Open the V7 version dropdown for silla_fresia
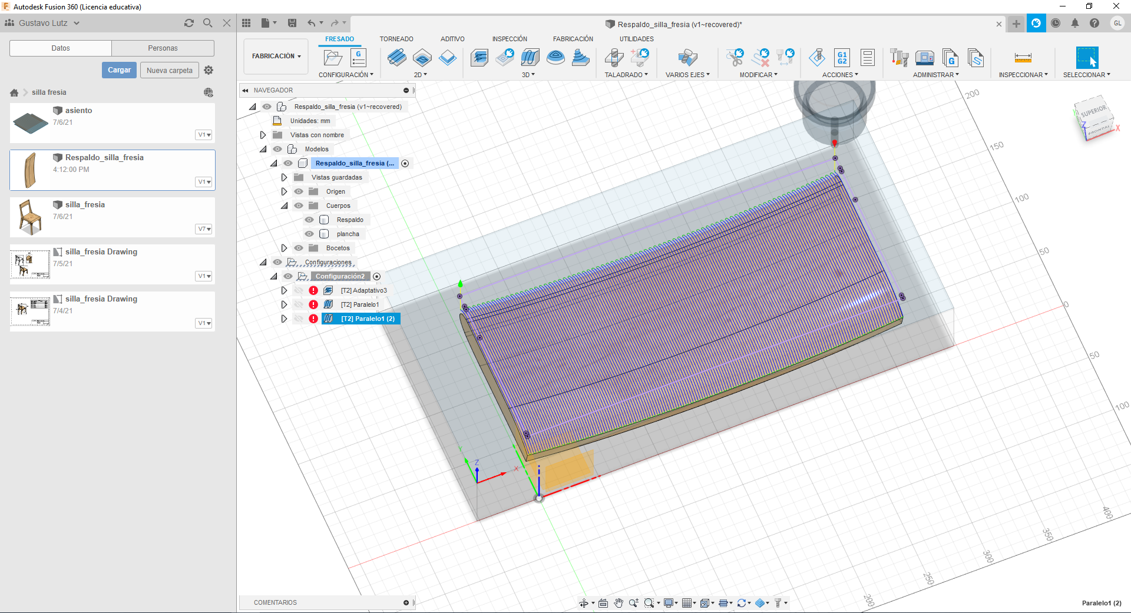Screen dimensions: 1131x613 [x=204, y=229]
